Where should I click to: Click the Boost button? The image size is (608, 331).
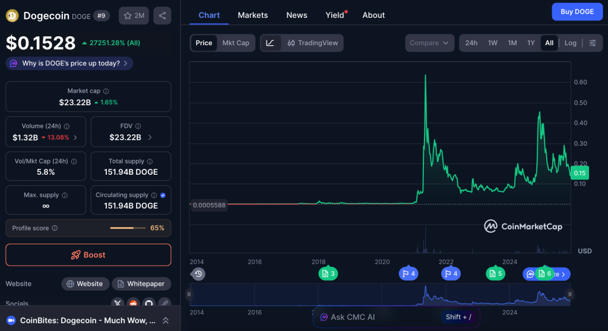click(x=88, y=255)
